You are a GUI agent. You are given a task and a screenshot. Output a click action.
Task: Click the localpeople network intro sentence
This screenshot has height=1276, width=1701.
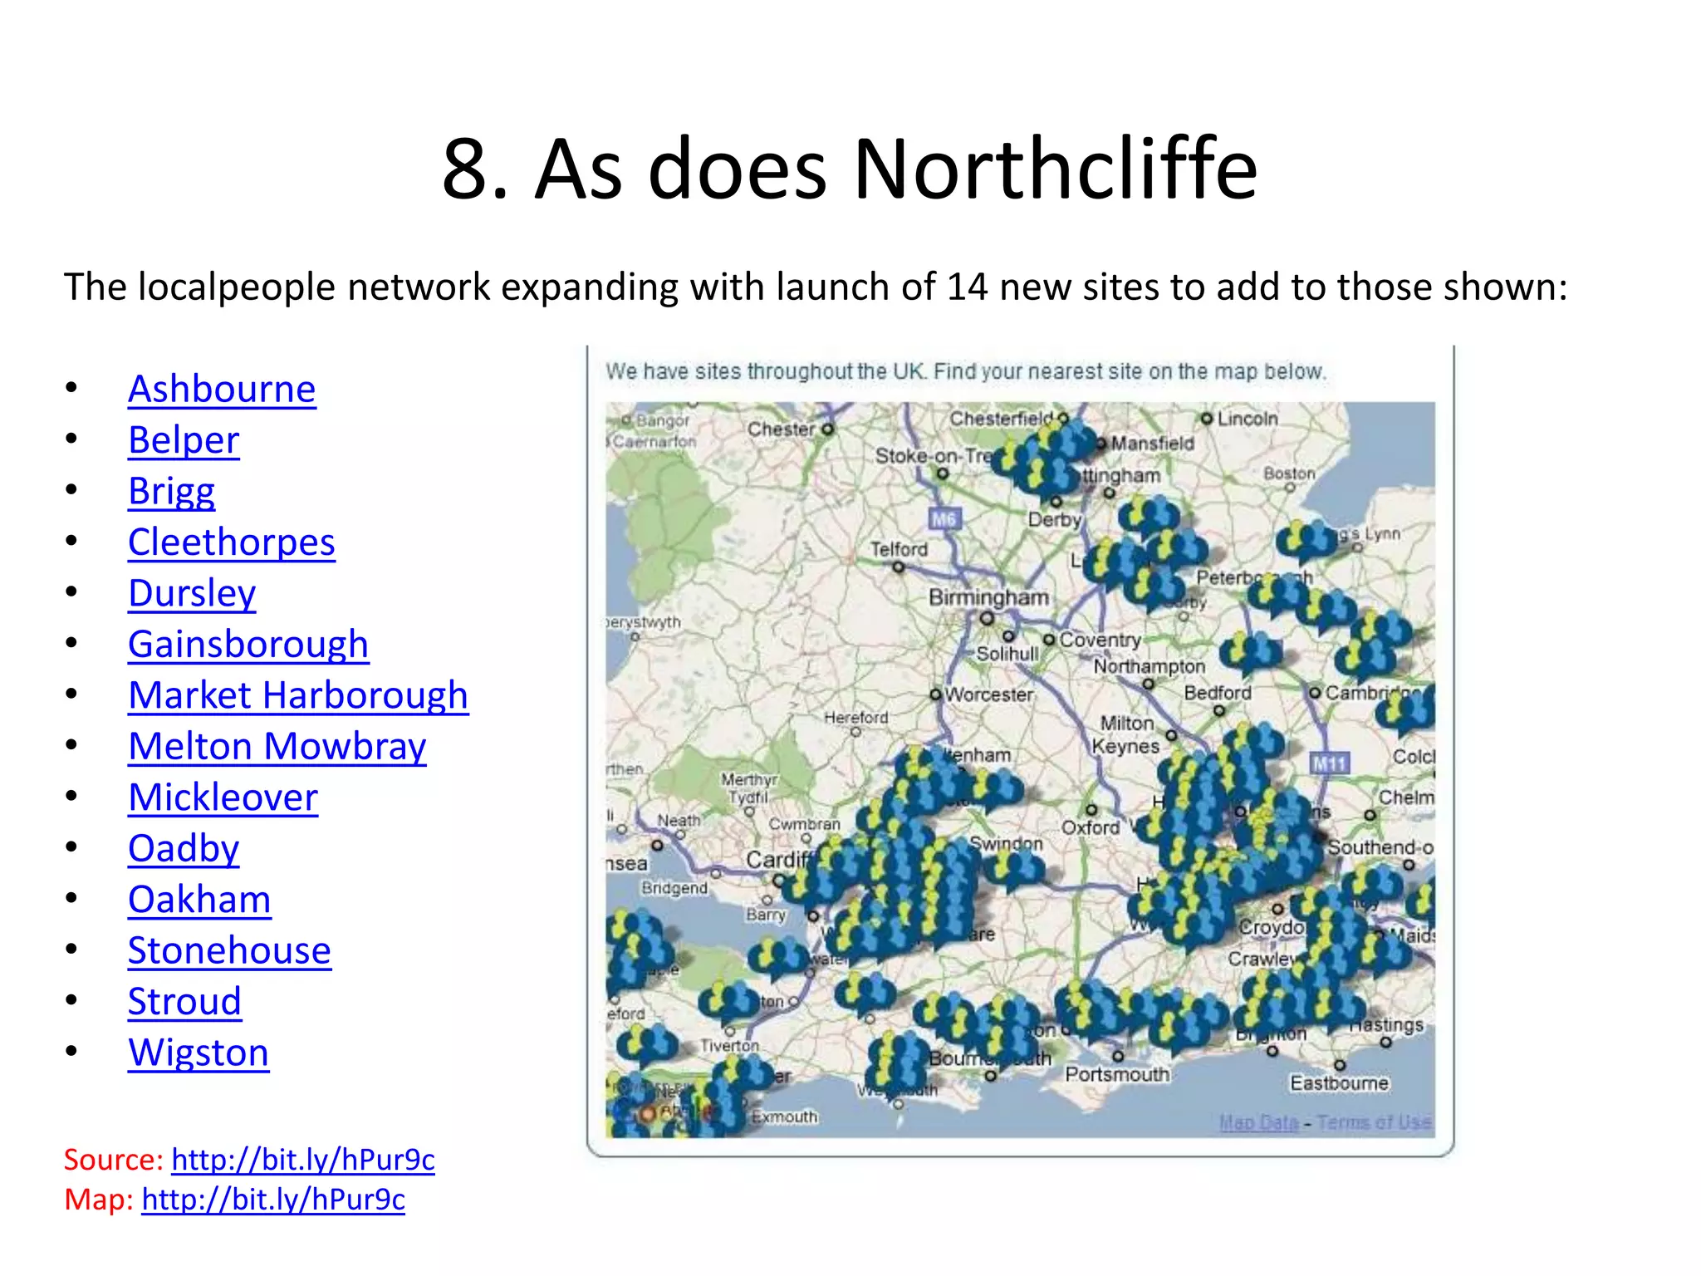pyautogui.click(x=816, y=287)
